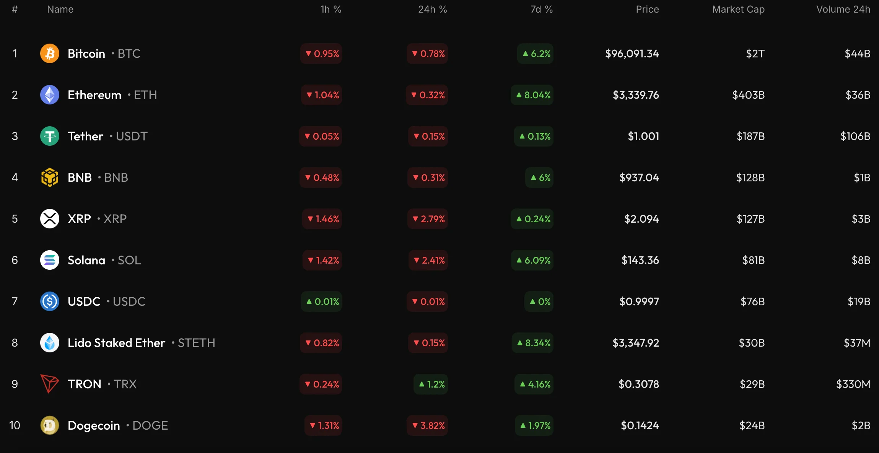Screen dimensions: 879x453
Task: Open the Bitcoin name link
Action: pos(86,54)
